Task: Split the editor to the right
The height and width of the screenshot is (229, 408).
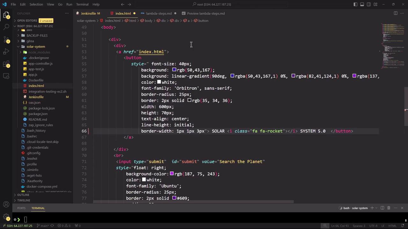Action: coord(396,13)
